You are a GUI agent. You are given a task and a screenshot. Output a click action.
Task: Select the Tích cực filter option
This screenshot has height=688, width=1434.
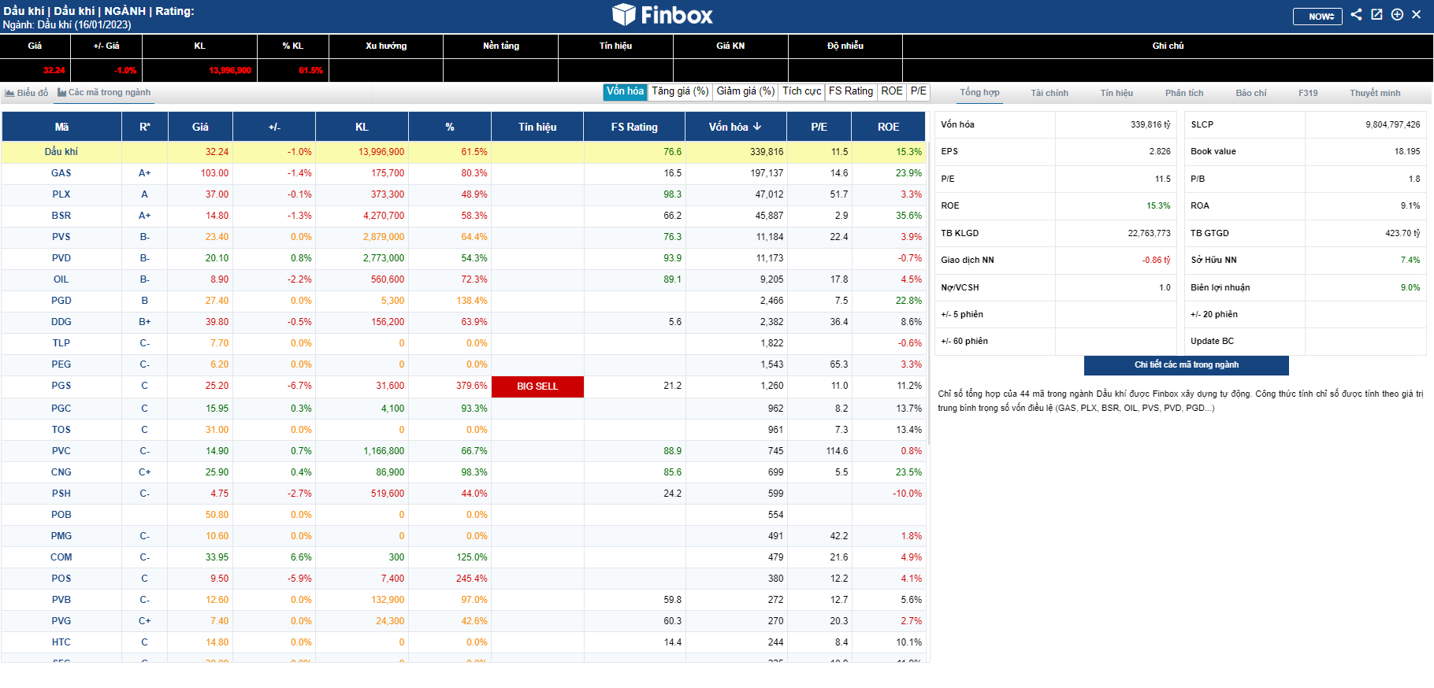point(801,91)
